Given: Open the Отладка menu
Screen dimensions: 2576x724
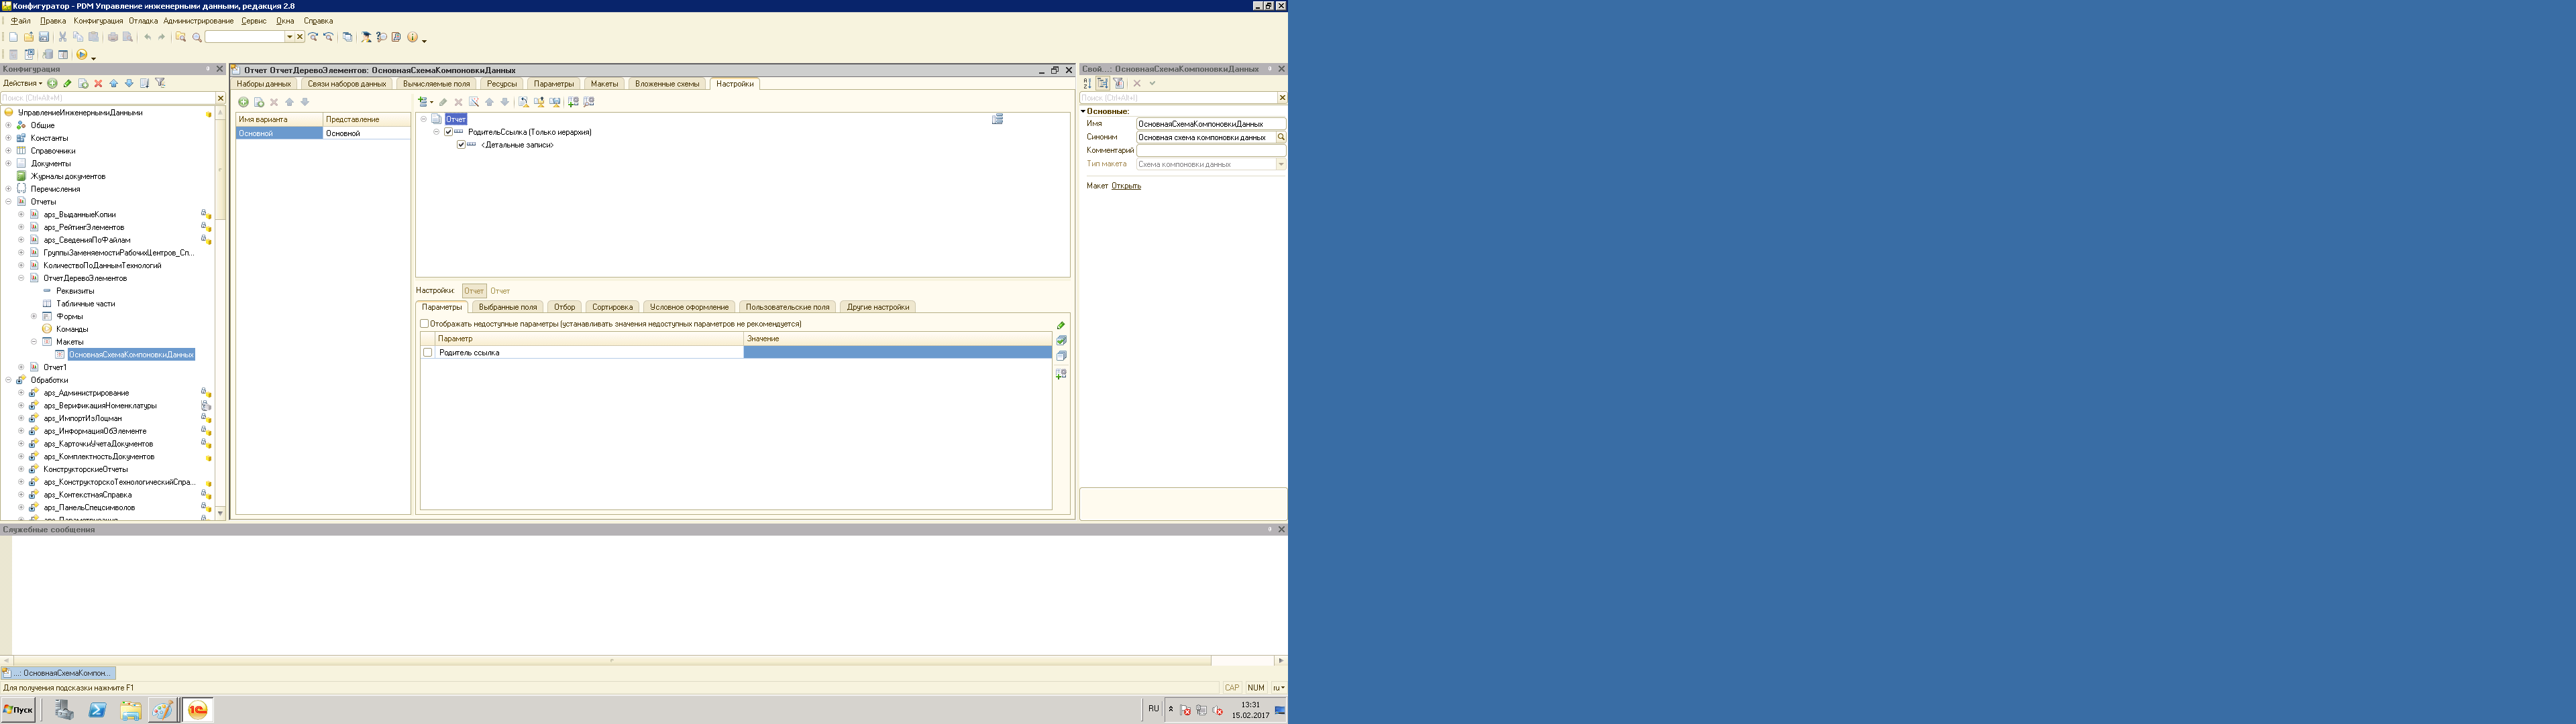Looking at the screenshot, I should [x=143, y=21].
